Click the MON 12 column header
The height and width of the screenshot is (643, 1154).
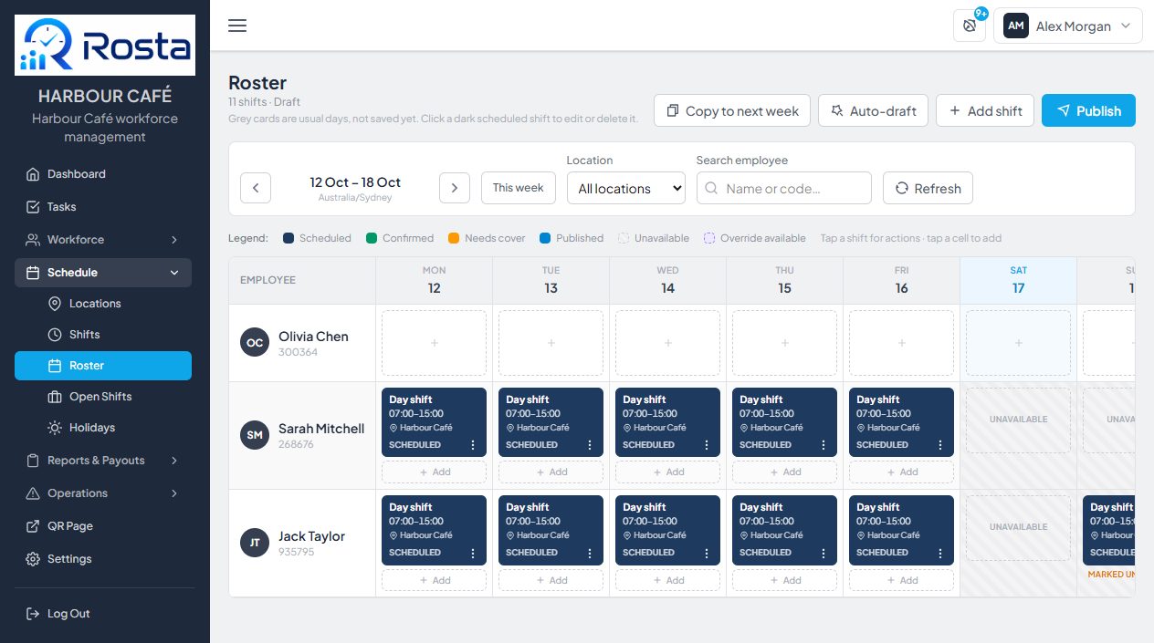435,280
